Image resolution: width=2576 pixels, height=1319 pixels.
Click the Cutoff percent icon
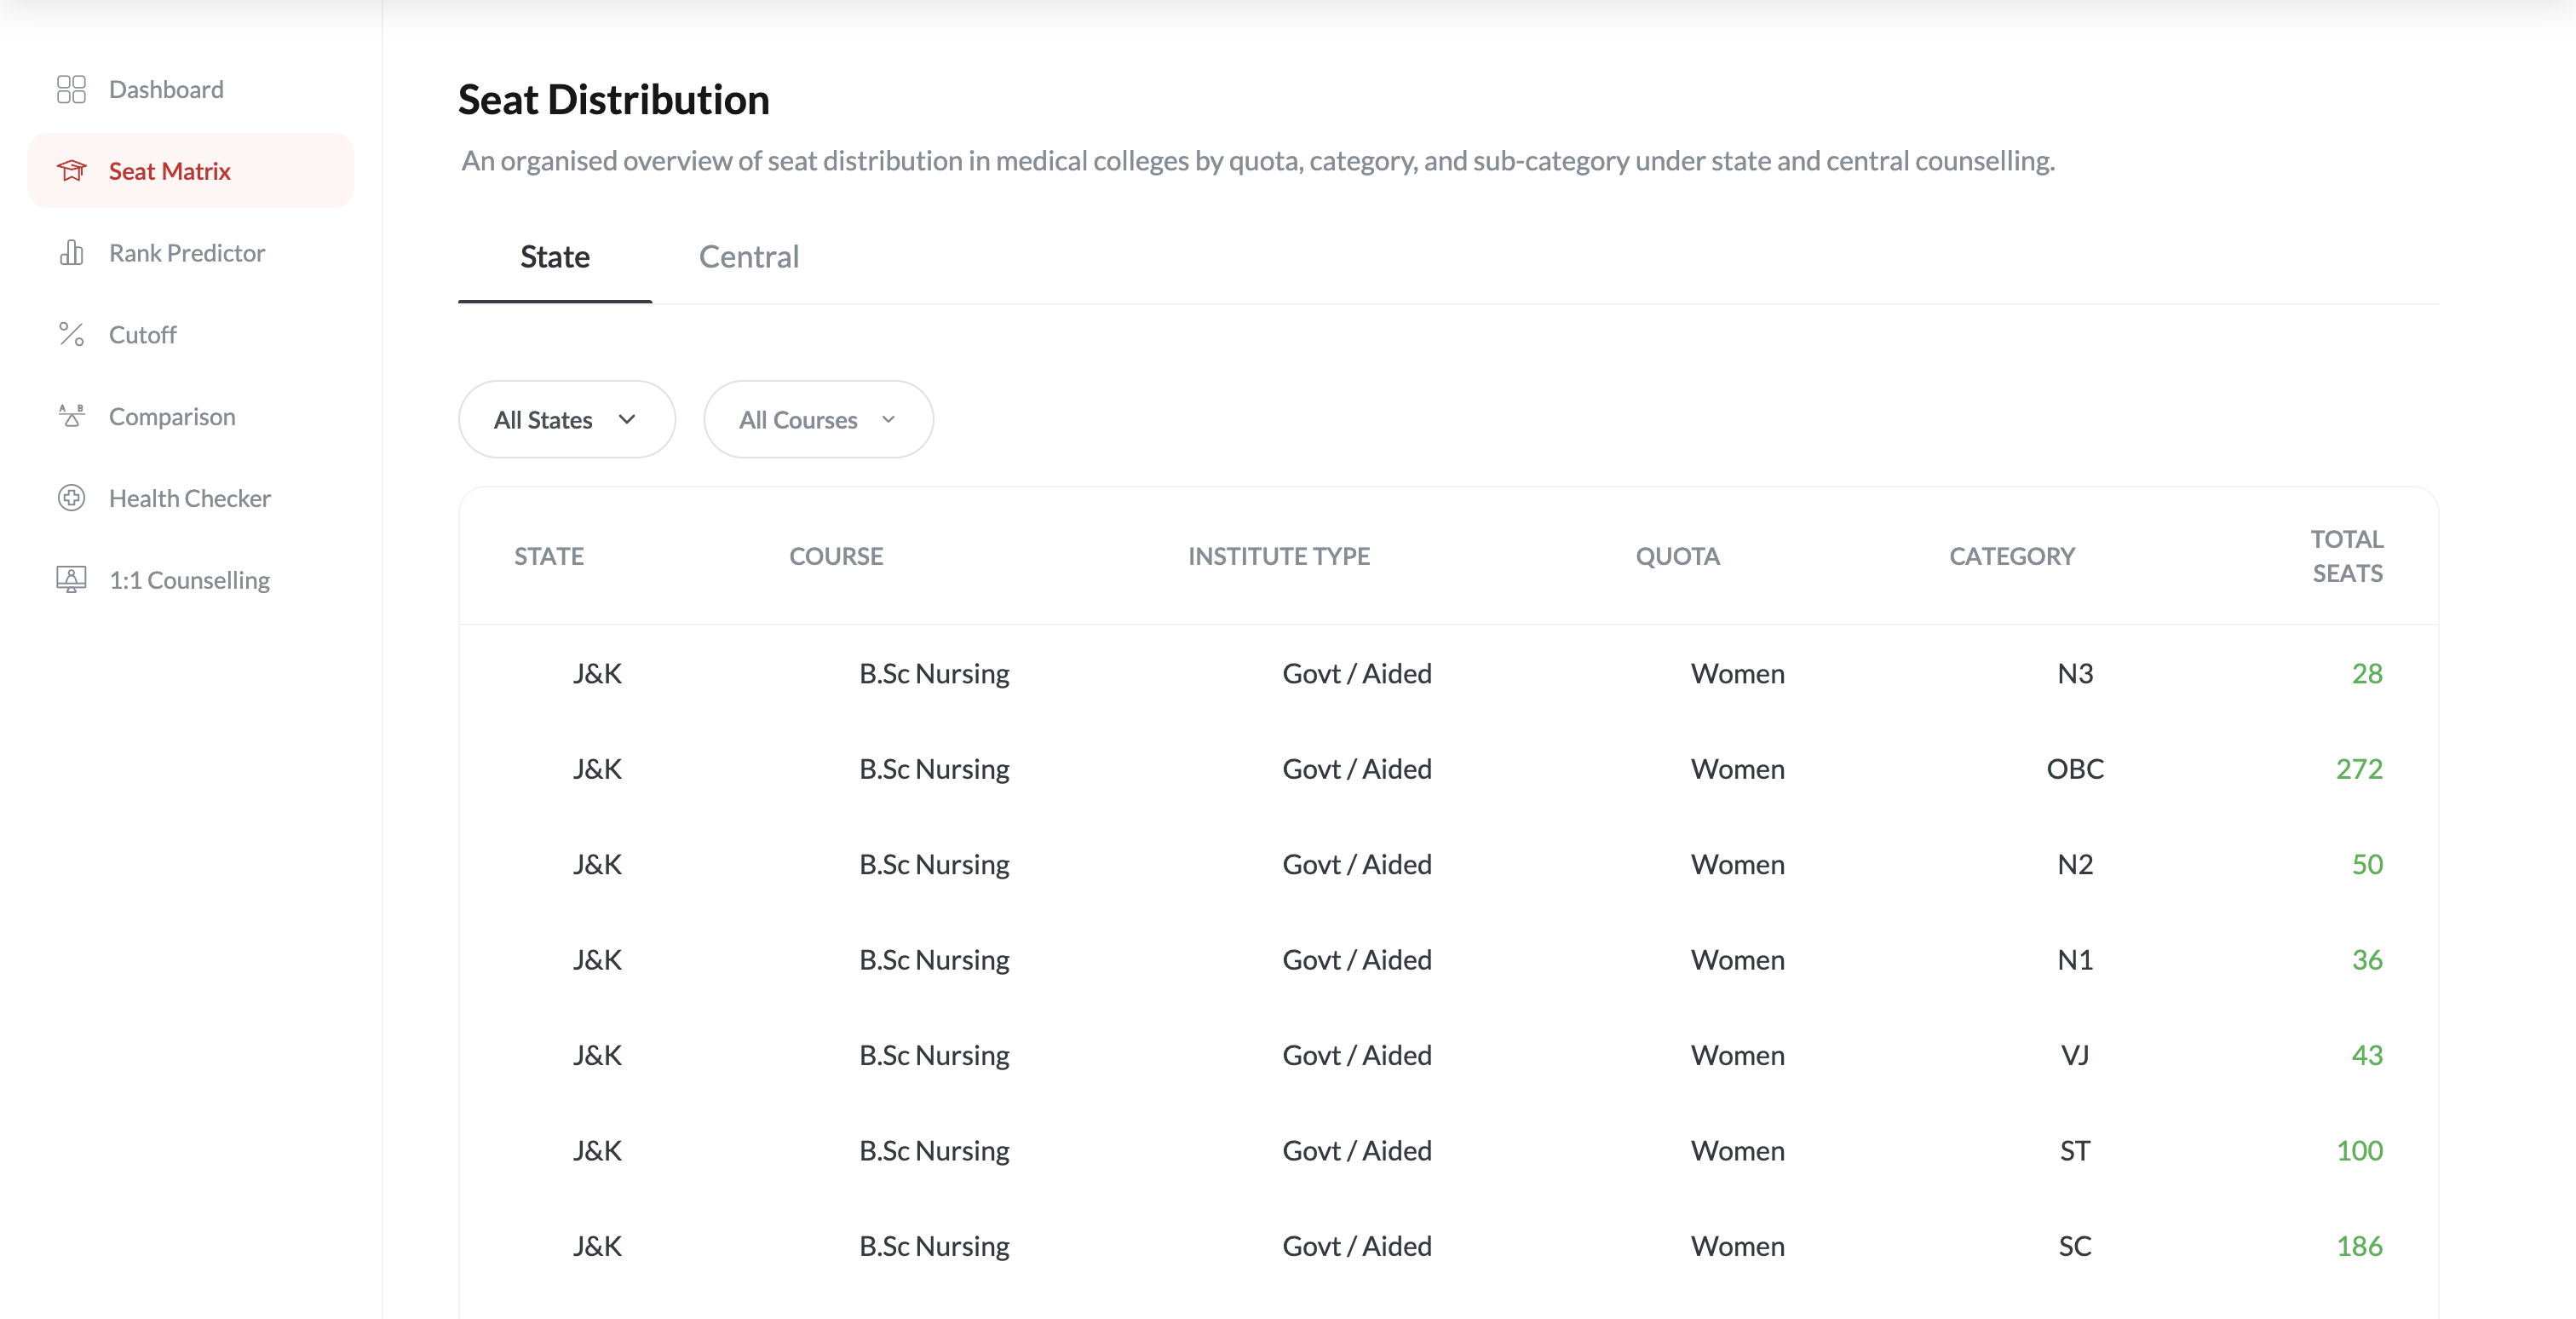pos(71,334)
